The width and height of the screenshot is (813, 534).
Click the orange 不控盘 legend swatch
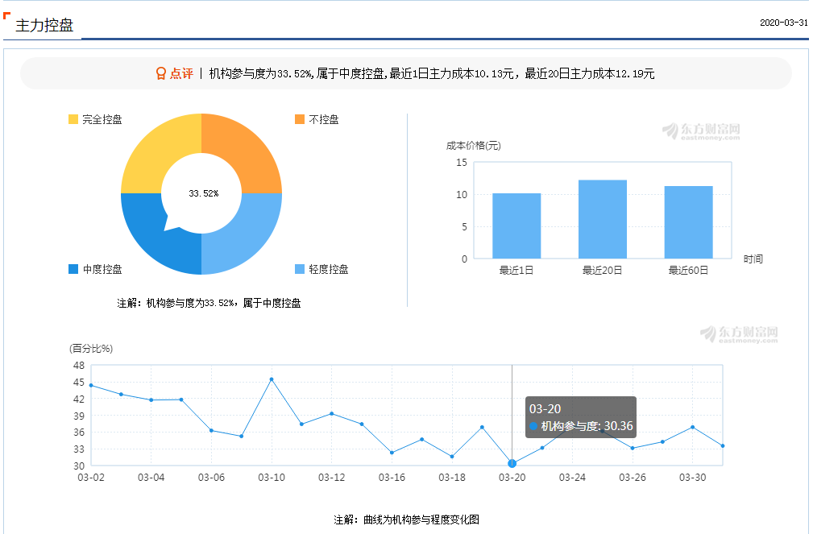[300, 119]
